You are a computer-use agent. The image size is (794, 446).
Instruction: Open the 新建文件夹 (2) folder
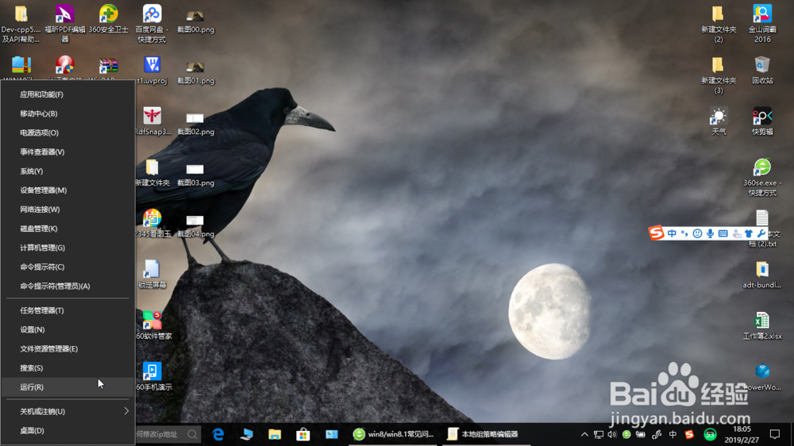click(x=719, y=23)
